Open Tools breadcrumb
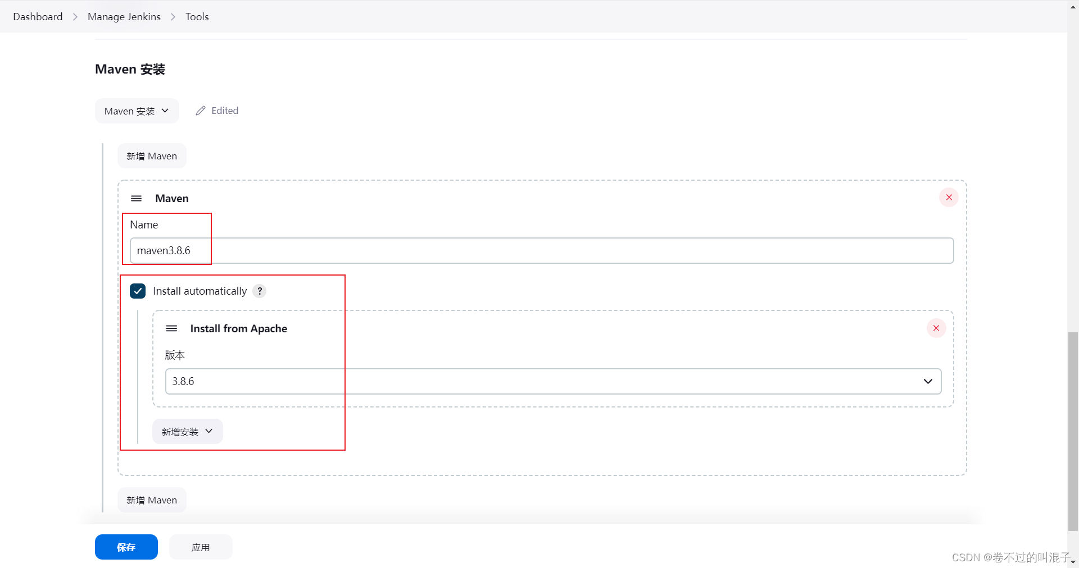The height and width of the screenshot is (568, 1079). coord(197,17)
